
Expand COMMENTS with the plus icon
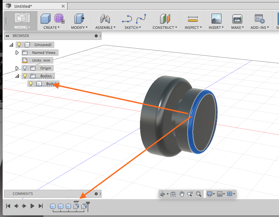[96, 194]
